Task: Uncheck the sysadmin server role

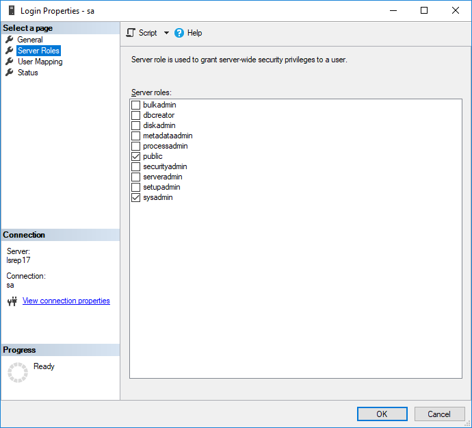Action: pos(135,197)
